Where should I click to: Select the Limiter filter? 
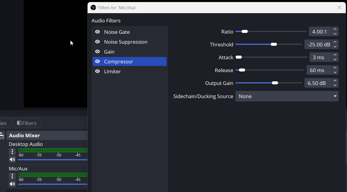pos(112,71)
